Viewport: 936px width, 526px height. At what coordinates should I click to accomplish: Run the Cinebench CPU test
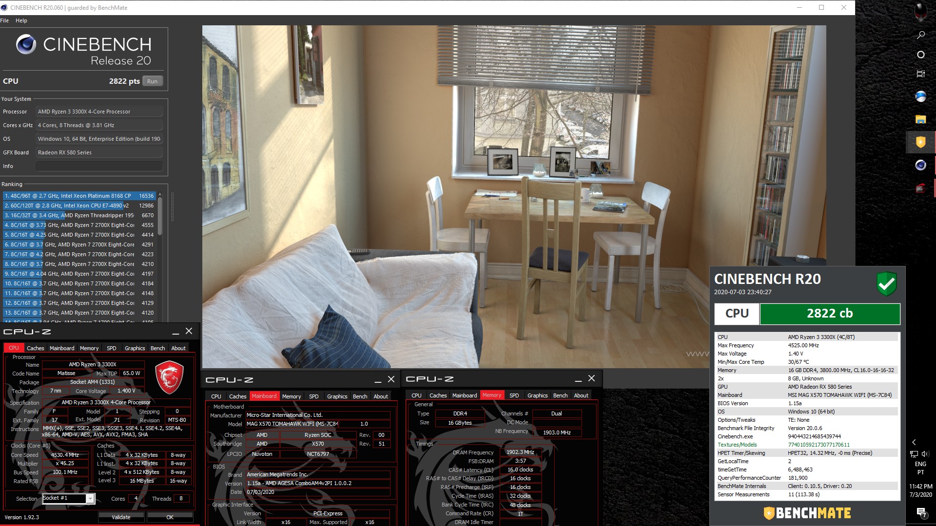(153, 81)
